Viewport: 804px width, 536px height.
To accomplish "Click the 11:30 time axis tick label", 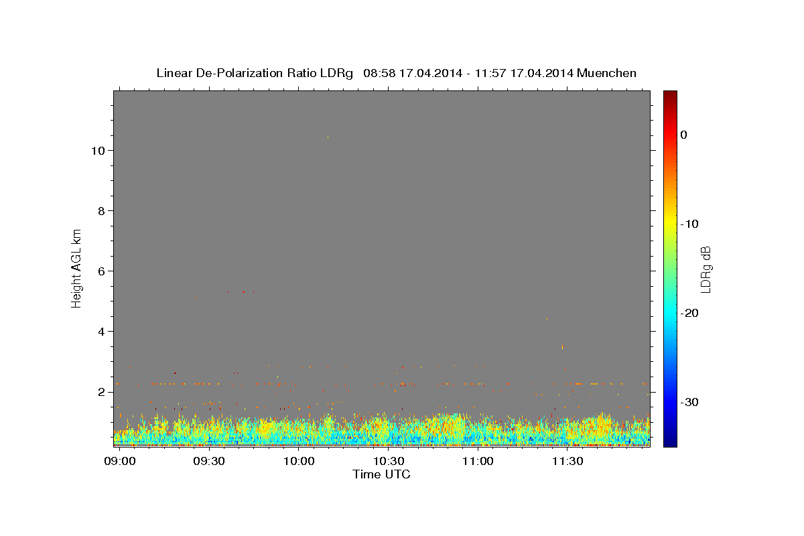I will pyautogui.click(x=567, y=462).
